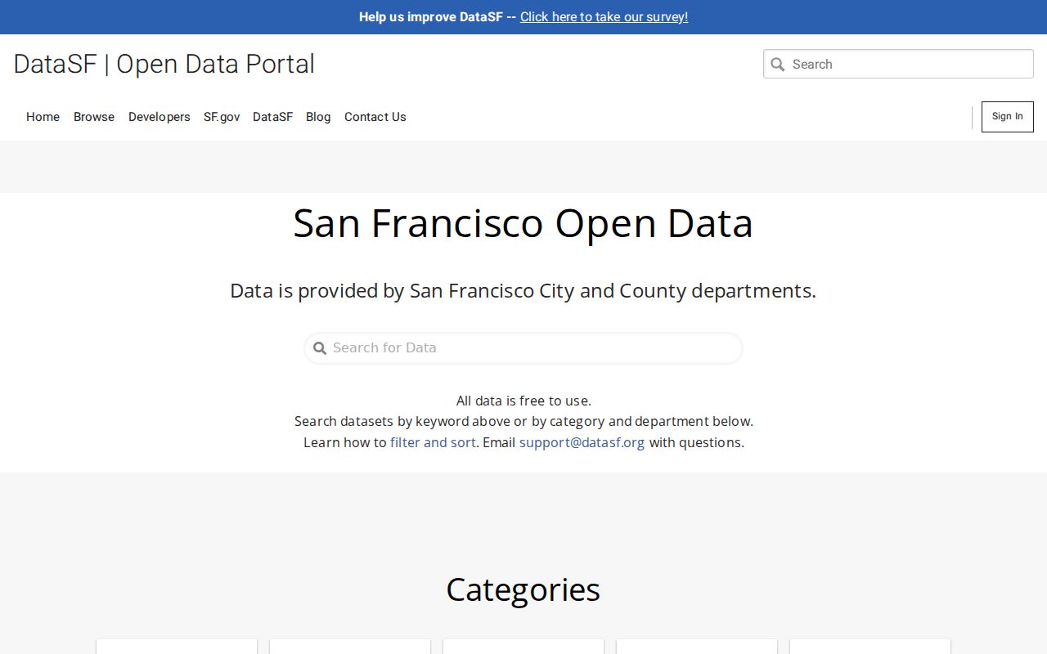Click the magnifier icon in header search
Viewport: 1047px width, 654px height.
tap(778, 65)
